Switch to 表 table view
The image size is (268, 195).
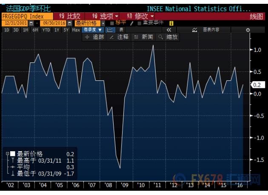pyautogui.click(x=121, y=30)
